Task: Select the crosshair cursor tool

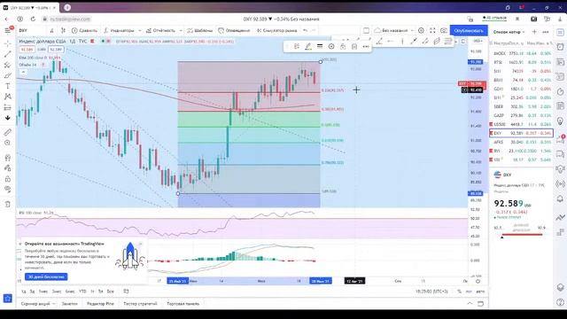Action: pyautogui.click(x=8, y=43)
